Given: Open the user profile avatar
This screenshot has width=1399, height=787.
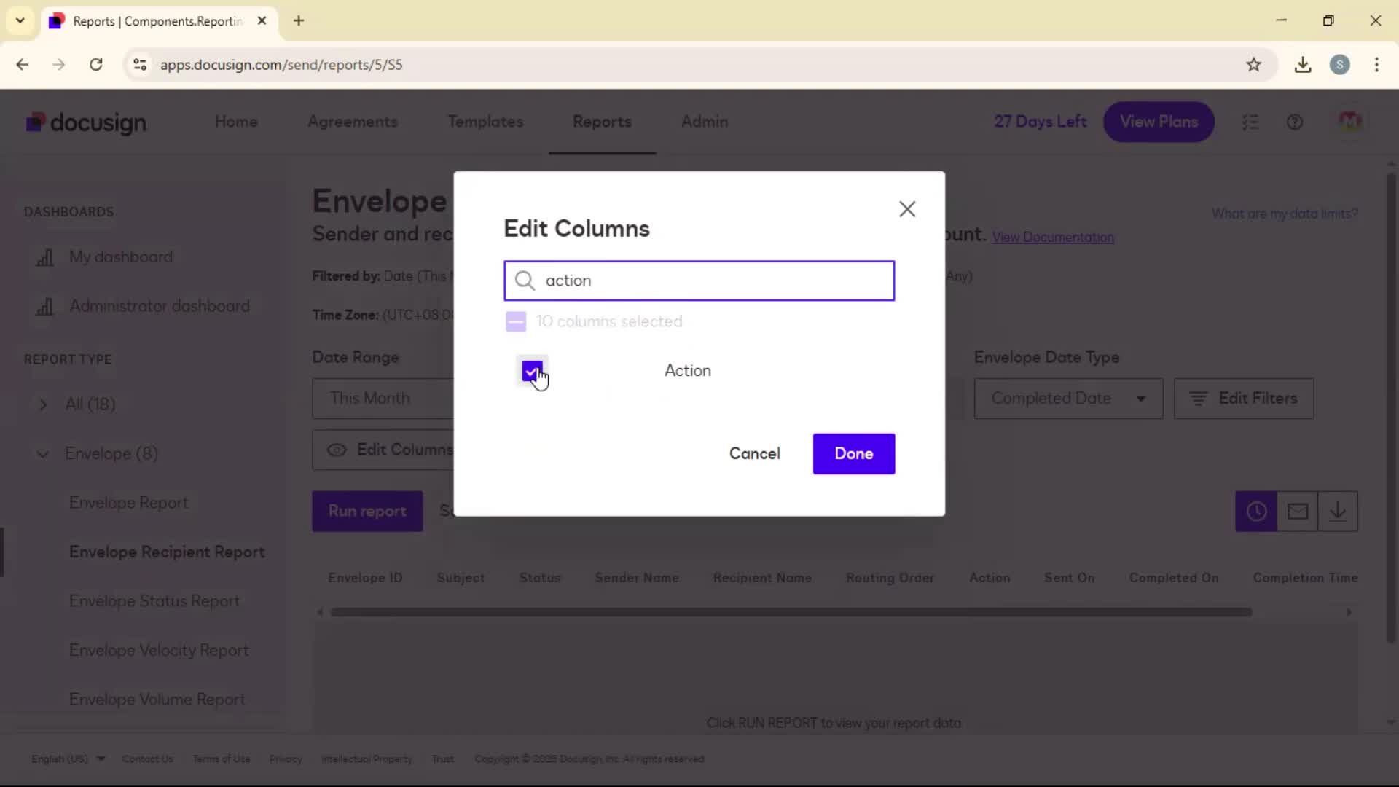Looking at the screenshot, I should (1349, 122).
